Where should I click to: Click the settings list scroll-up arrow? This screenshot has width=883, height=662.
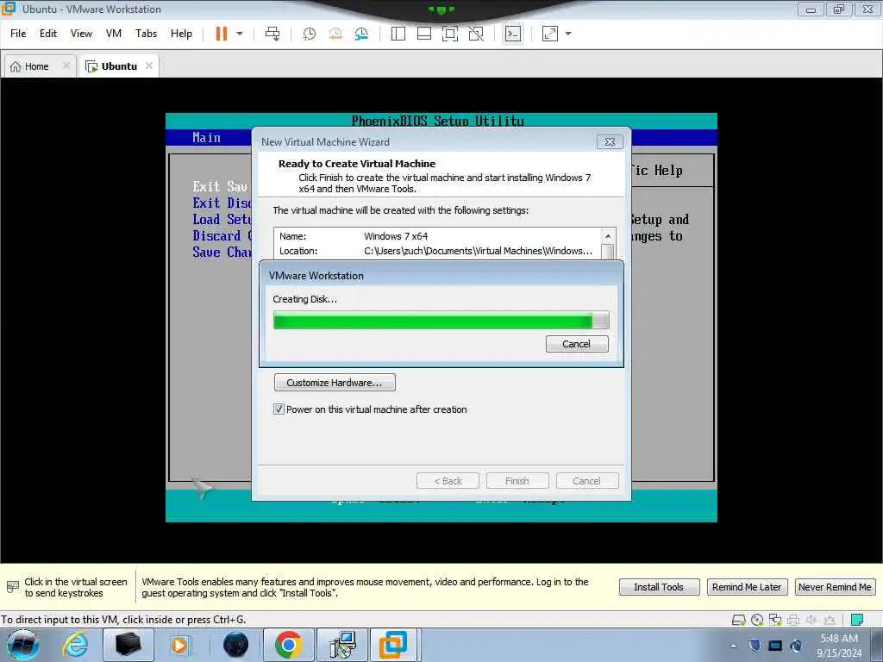click(x=608, y=236)
